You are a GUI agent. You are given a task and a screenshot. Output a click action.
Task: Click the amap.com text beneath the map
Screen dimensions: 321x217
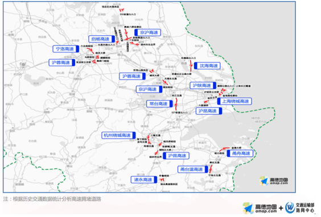coord(266,211)
